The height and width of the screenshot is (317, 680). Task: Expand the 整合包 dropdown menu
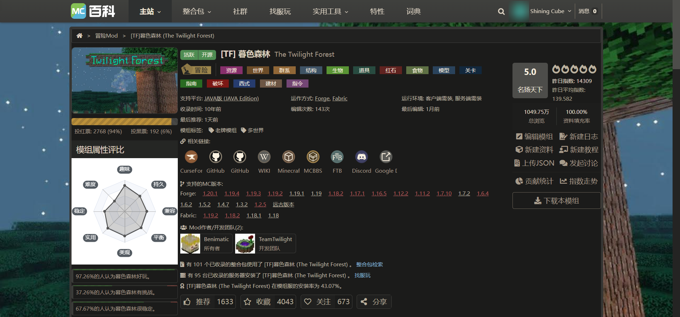pyautogui.click(x=197, y=11)
